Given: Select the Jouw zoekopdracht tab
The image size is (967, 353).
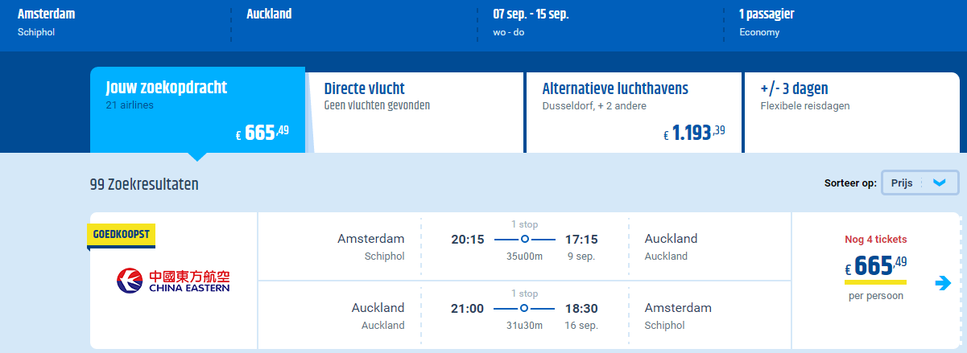Looking at the screenshot, I should [197, 110].
